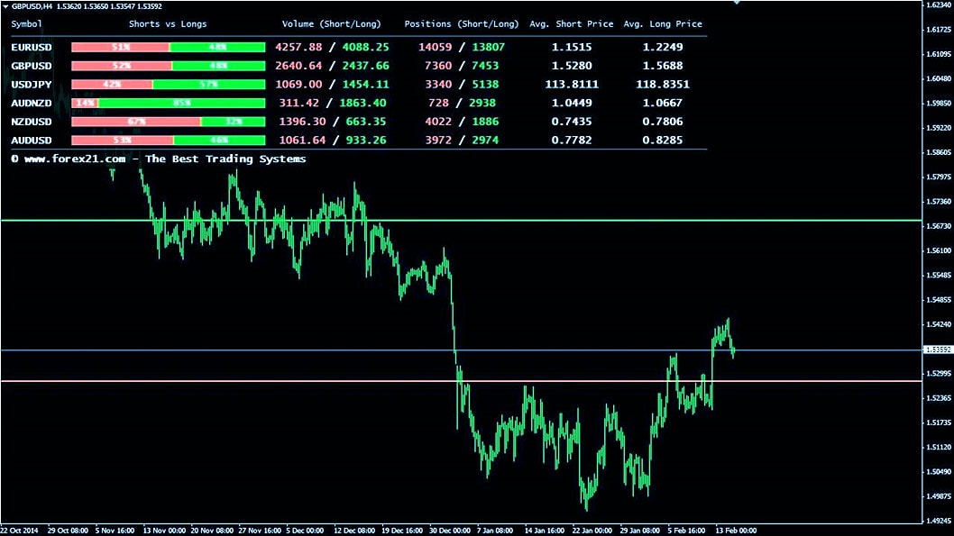Select the NZDUSD symbol row label
954x536 pixels.
click(x=32, y=122)
